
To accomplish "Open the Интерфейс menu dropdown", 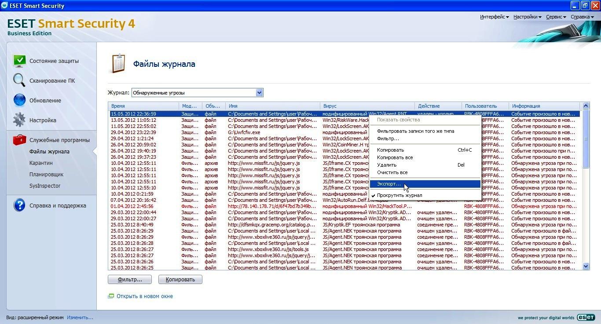I will (x=494, y=17).
